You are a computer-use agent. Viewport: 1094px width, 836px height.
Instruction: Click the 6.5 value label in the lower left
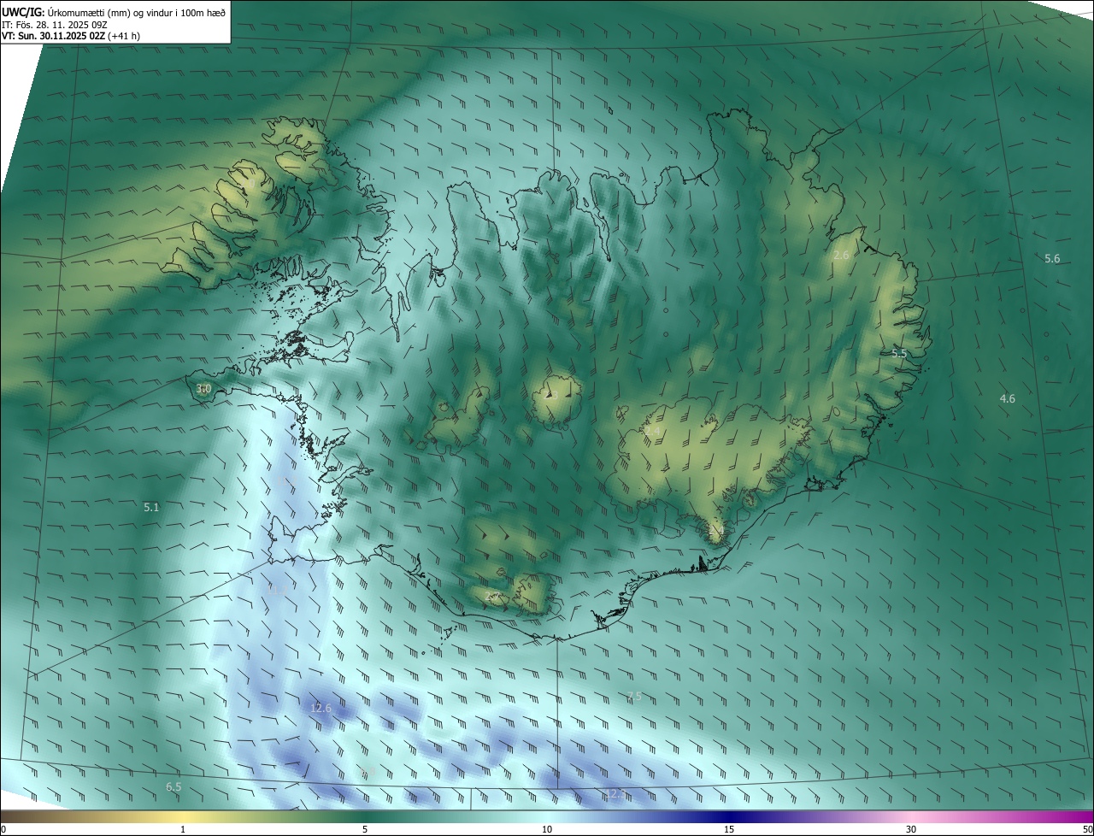tap(174, 787)
